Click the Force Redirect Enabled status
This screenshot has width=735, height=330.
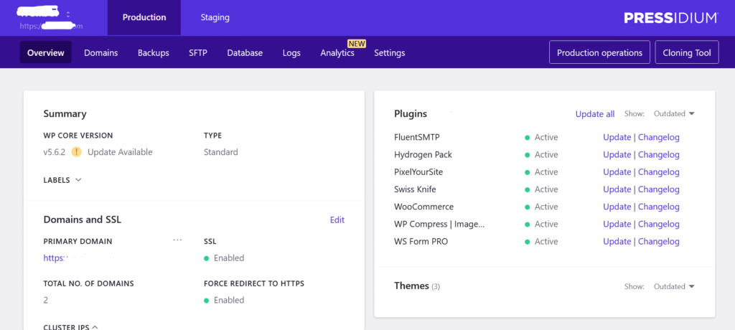click(x=224, y=300)
